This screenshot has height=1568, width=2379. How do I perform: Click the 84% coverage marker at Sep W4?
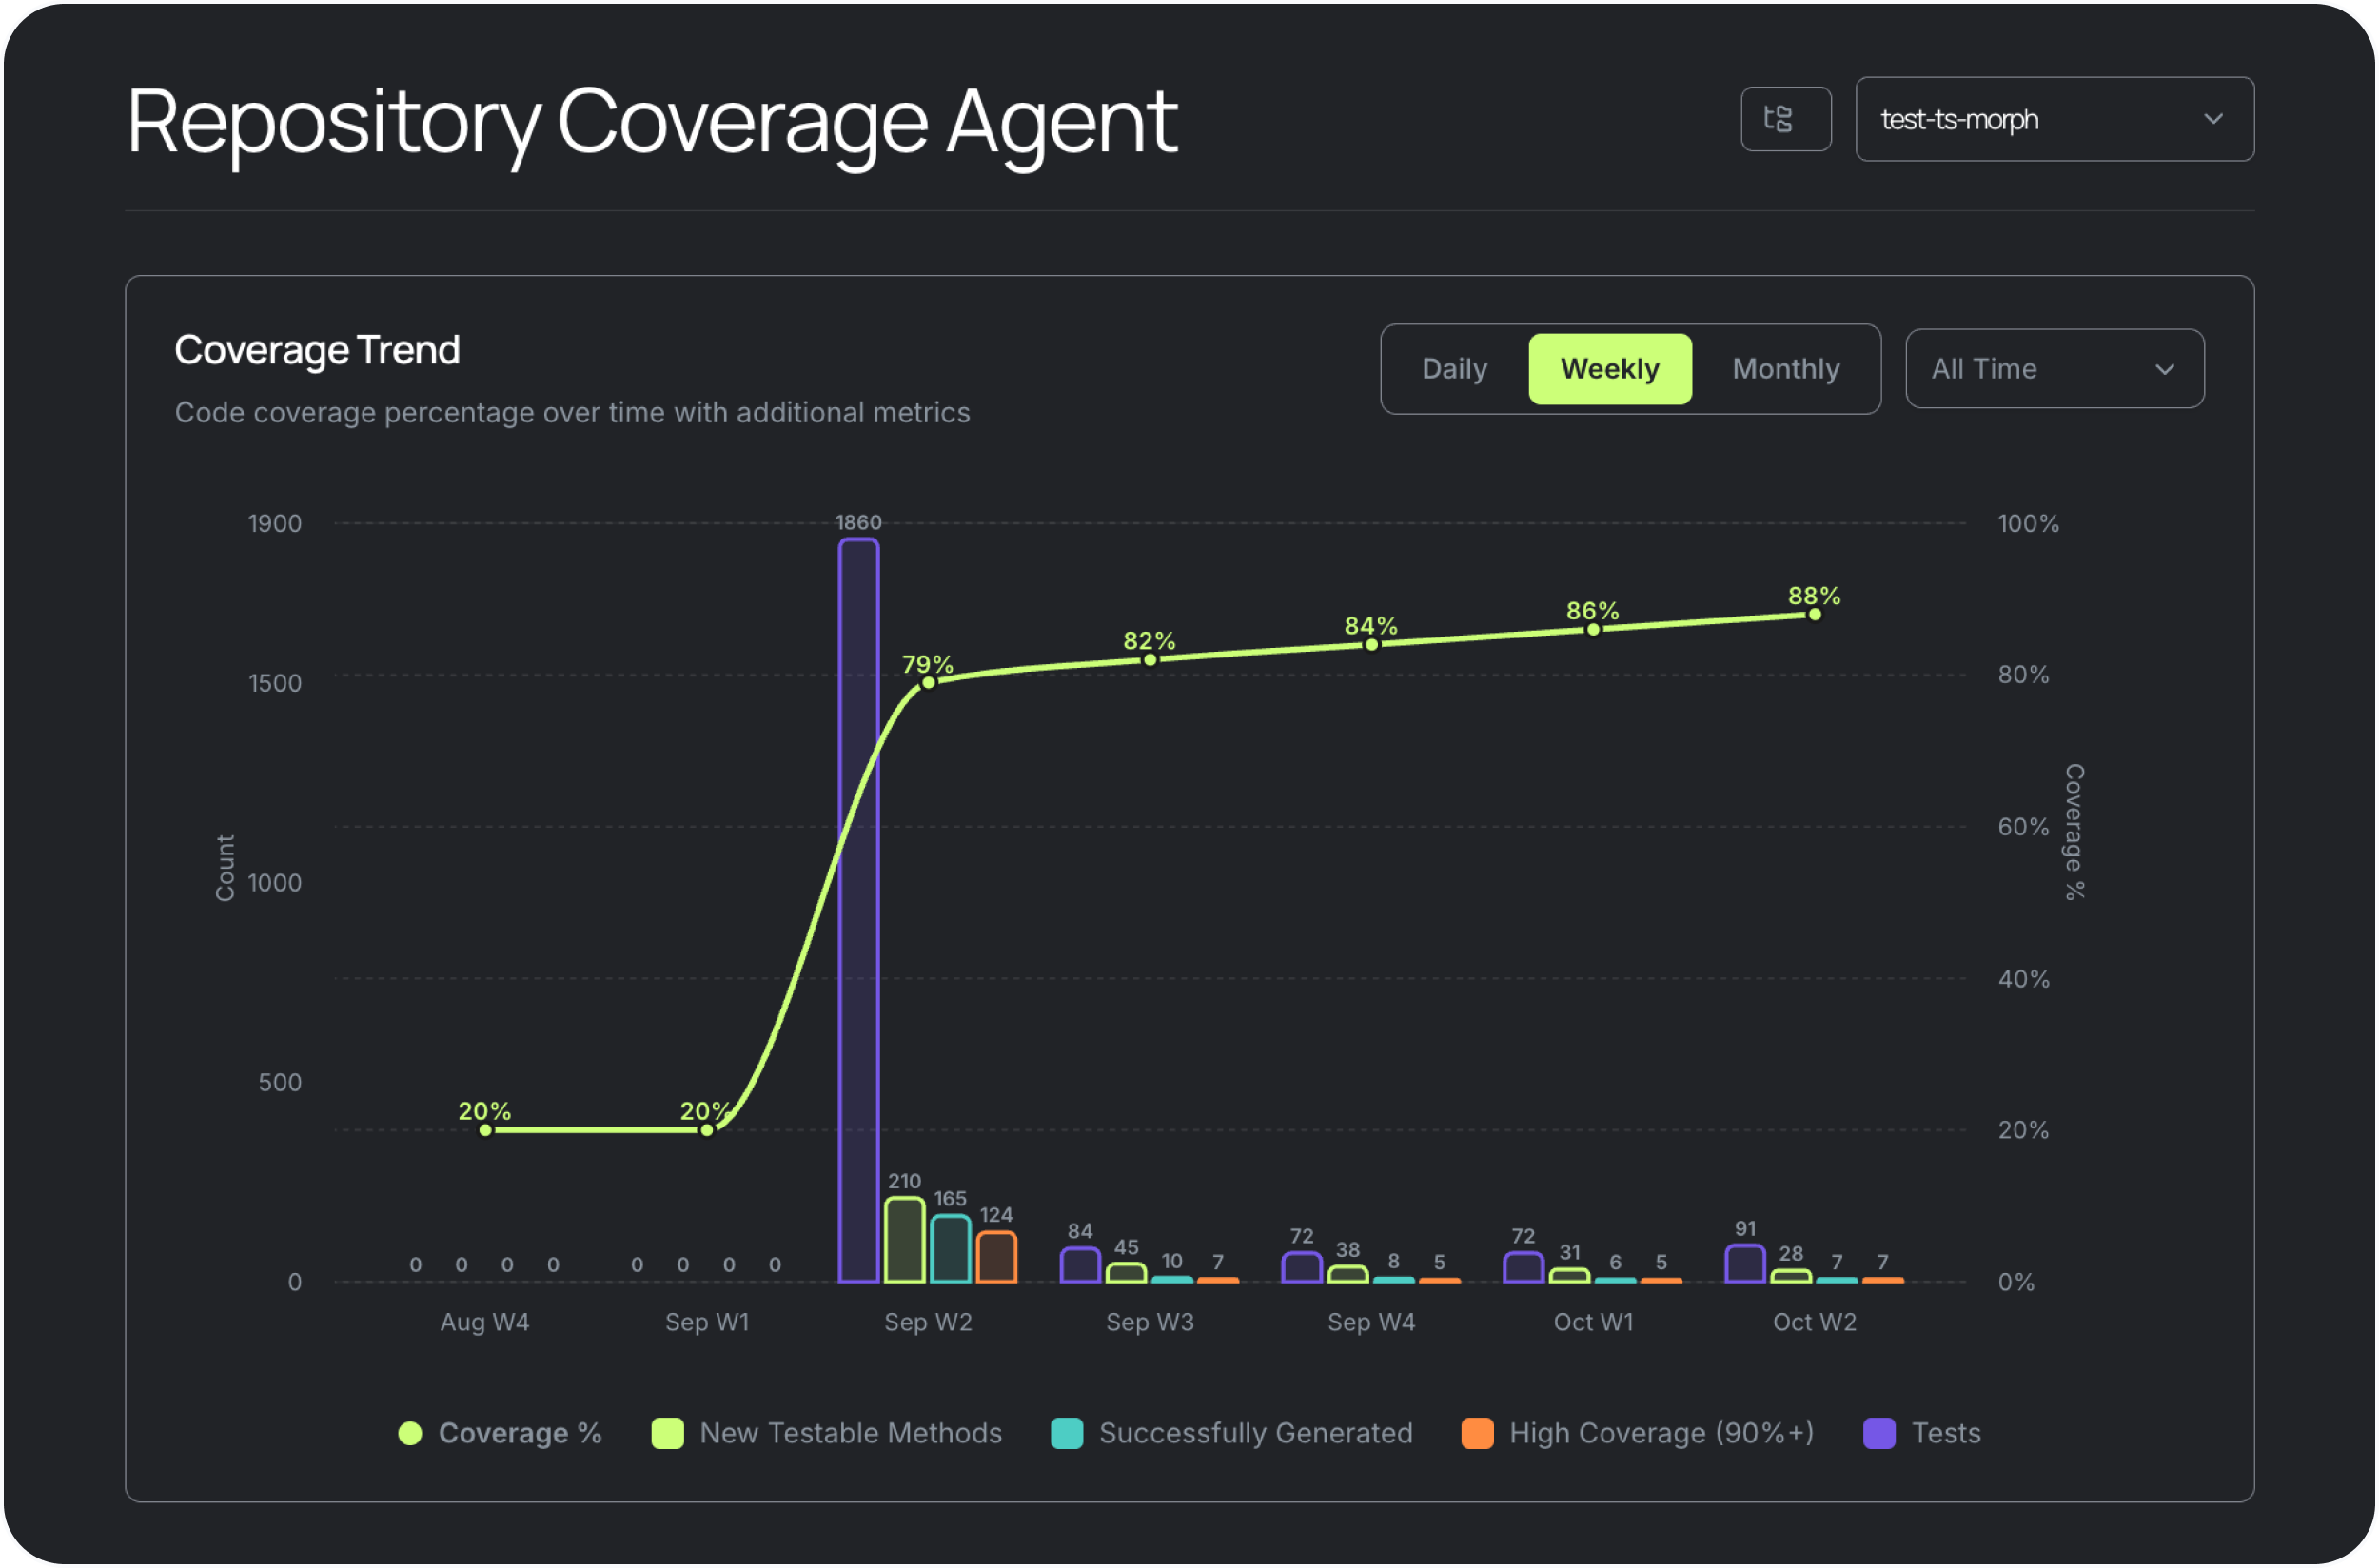tap(1371, 644)
